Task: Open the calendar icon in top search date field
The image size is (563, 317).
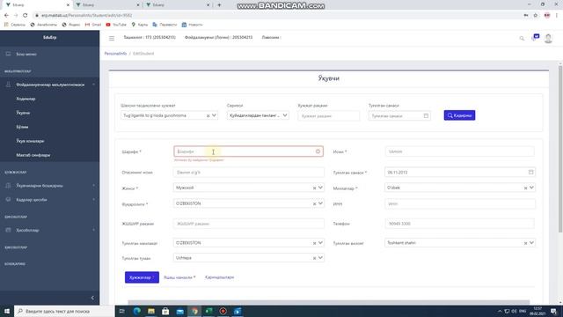Action: tap(426, 115)
